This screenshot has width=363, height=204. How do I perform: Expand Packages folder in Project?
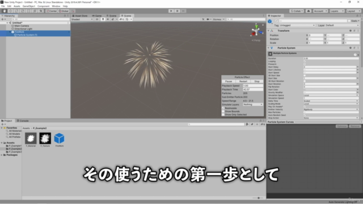pyautogui.click(x=2, y=155)
